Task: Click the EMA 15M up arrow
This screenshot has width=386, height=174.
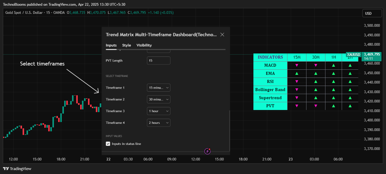Action: pos(297,73)
